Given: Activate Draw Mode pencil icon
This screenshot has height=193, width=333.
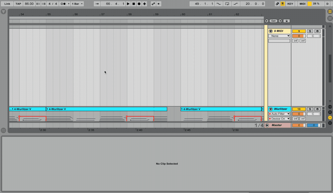Looking at the screenshot, I should point(277,4).
